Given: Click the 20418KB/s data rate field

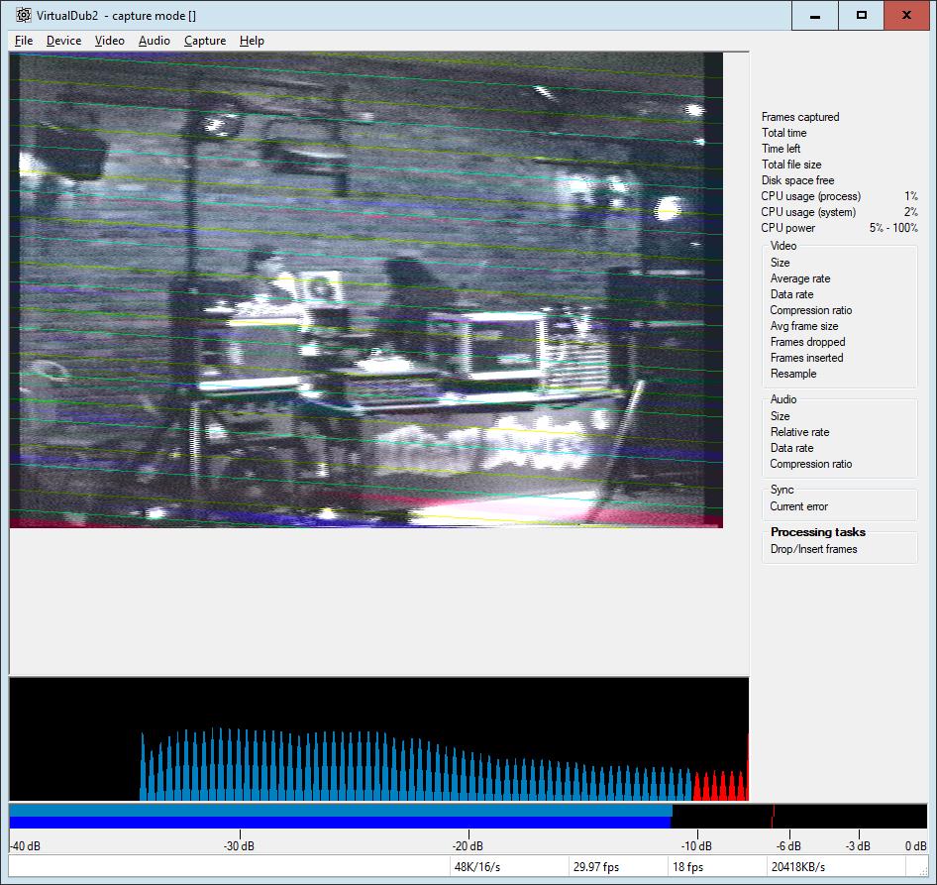Looking at the screenshot, I should coord(799,866).
